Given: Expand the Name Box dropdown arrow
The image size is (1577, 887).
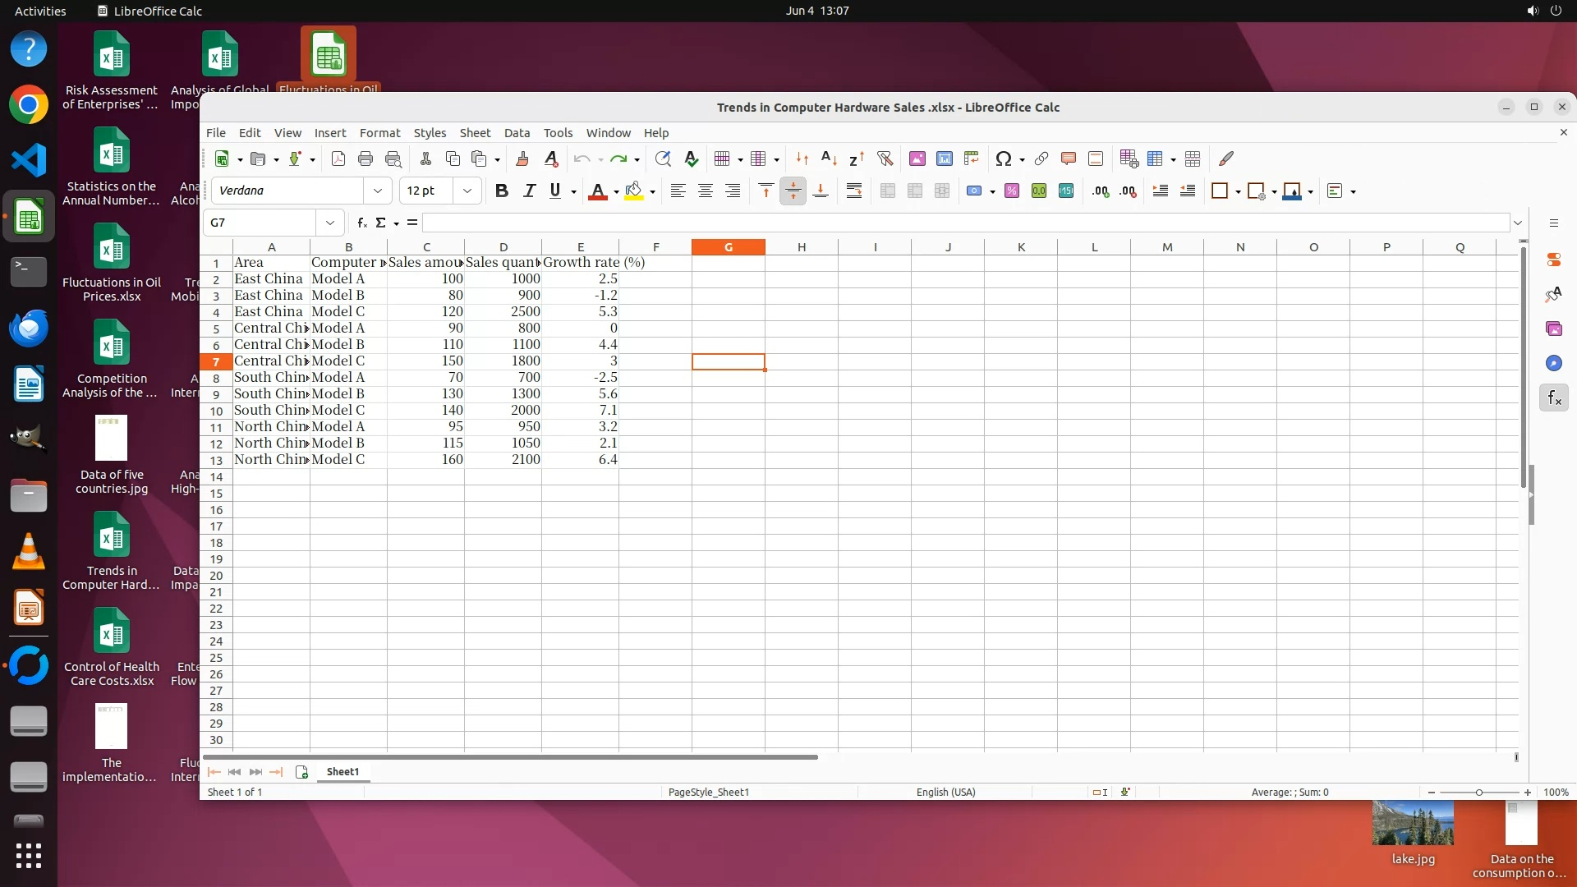Looking at the screenshot, I should (x=329, y=223).
